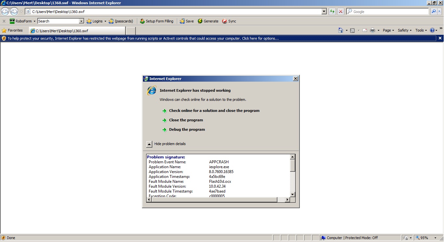This screenshot has width=444, height=242.
Task: Open the Tools menu
Action: coord(421,31)
